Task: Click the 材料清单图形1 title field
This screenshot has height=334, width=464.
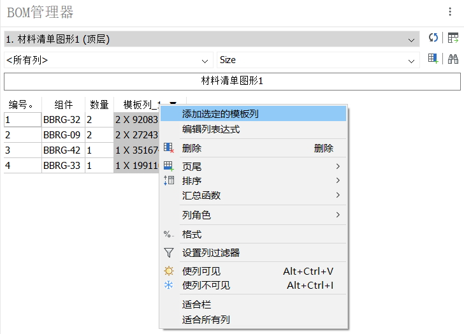Action: (x=232, y=82)
